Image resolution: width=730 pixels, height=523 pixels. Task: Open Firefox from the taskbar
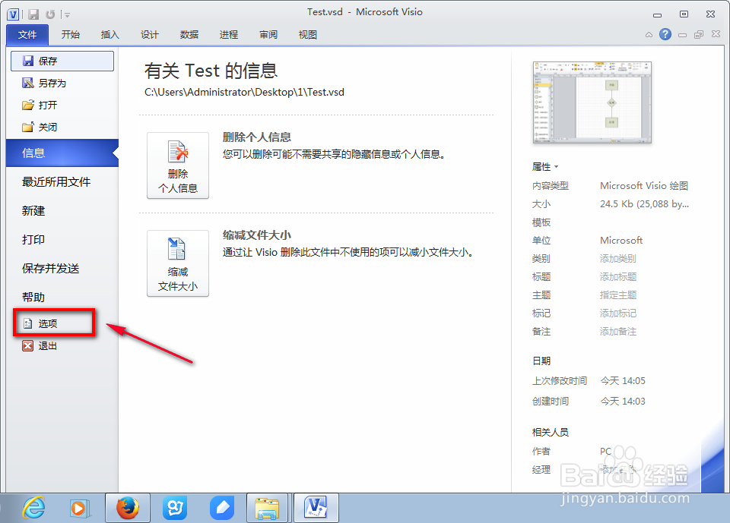coord(128,508)
